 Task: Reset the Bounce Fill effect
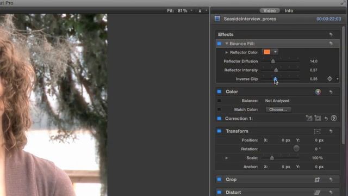[331, 44]
